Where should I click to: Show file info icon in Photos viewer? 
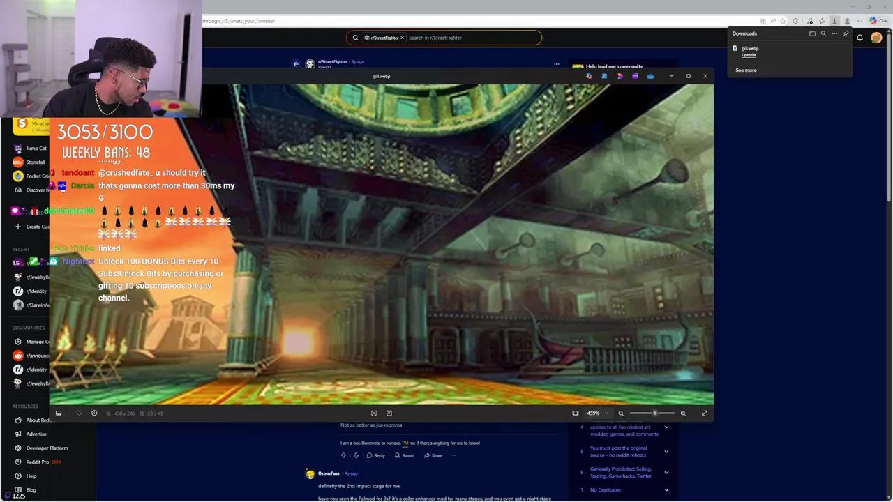click(x=94, y=413)
